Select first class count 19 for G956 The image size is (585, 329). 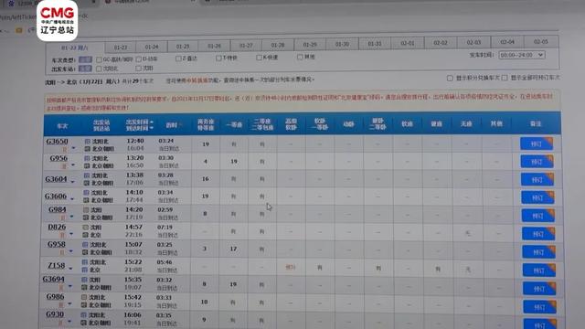(234, 162)
